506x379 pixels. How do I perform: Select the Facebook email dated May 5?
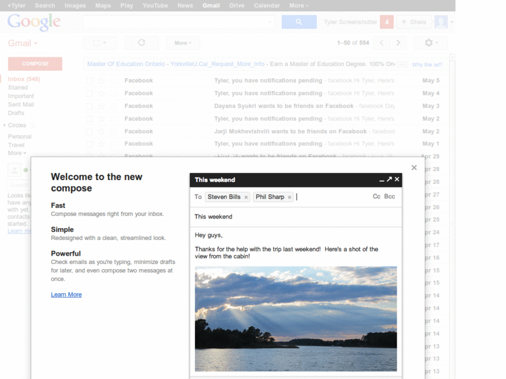pyautogui.click(x=89, y=81)
